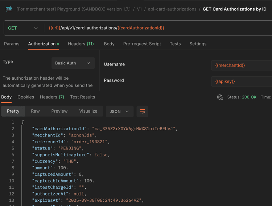The image size is (272, 206).
Task: Select the Visualize response view
Action: [88, 111]
